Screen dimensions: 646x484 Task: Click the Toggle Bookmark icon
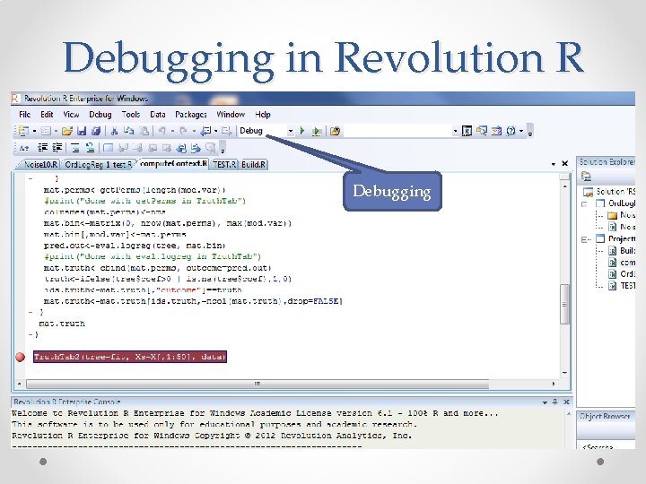(108, 148)
